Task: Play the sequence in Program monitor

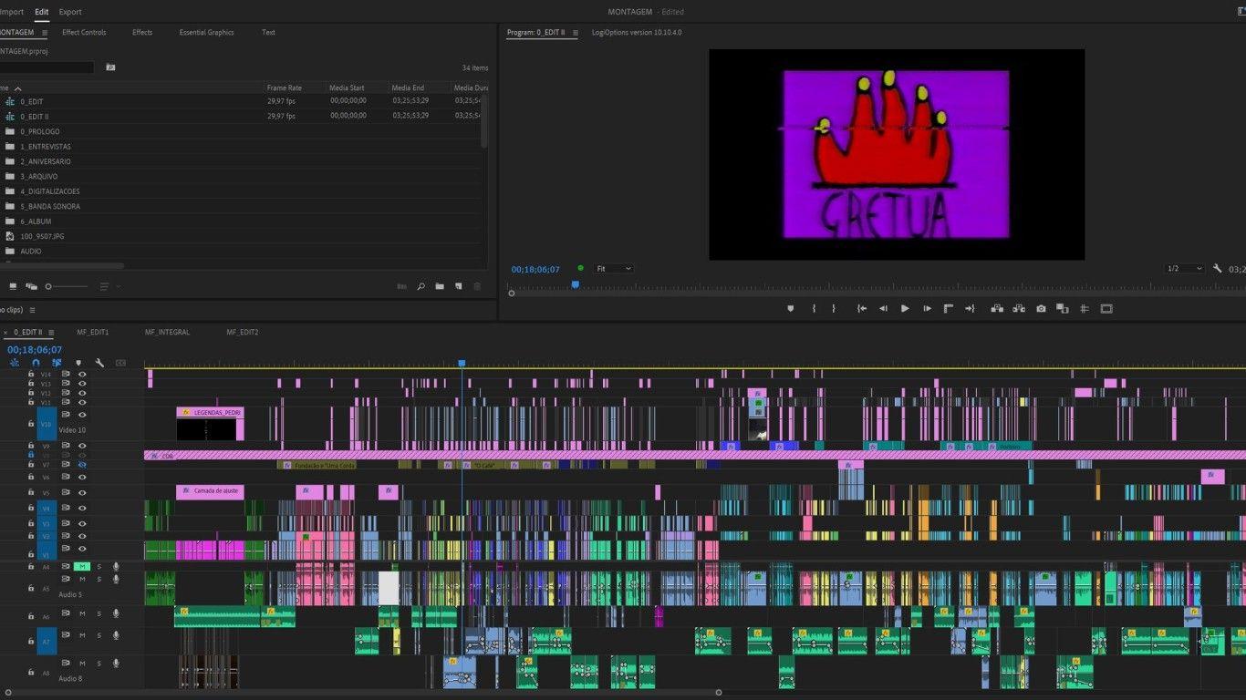Action: (x=905, y=309)
